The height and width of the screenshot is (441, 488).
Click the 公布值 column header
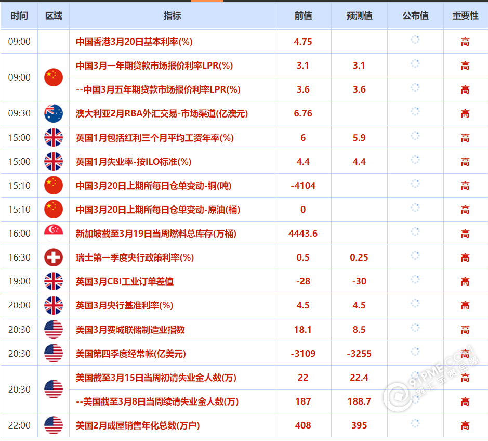(415, 16)
